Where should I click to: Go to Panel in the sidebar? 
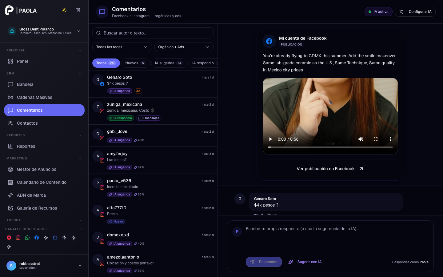44,61
